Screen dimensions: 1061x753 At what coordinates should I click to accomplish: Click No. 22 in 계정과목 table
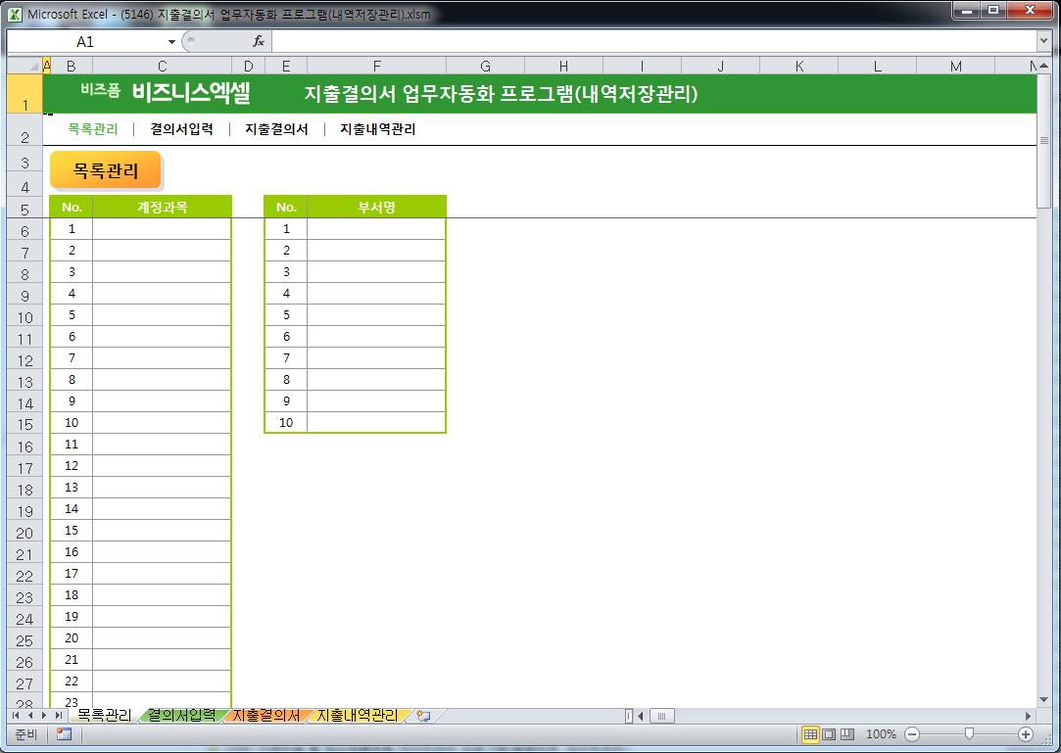(72, 682)
